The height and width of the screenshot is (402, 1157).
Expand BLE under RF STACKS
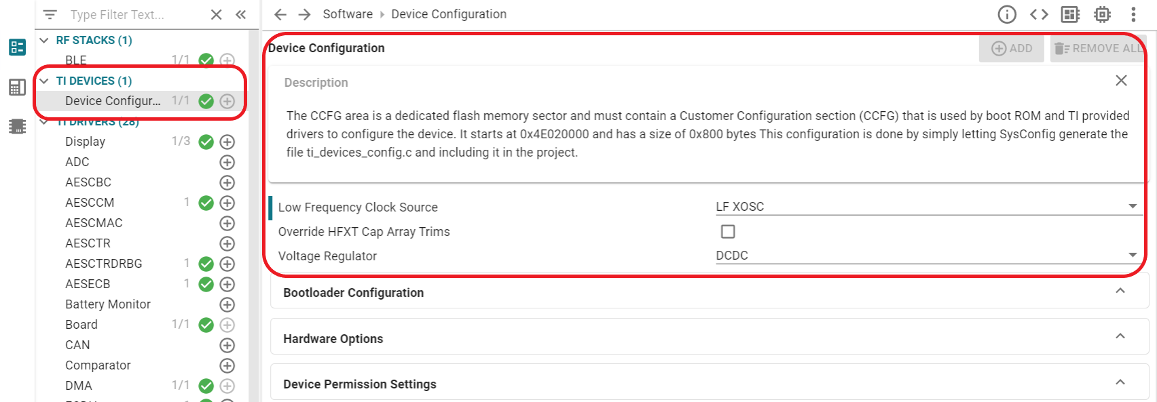click(x=75, y=60)
